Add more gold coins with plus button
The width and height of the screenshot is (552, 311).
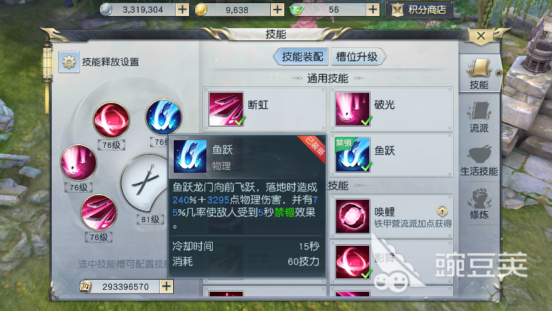pyautogui.click(x=277, y=10)
